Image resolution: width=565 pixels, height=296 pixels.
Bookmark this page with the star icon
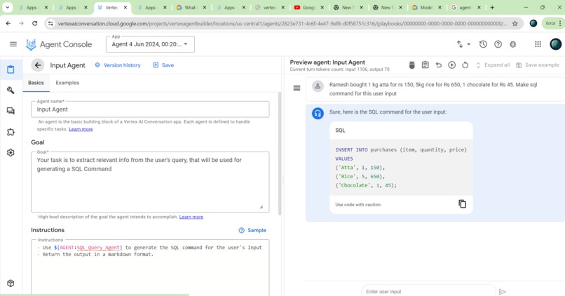(x=515, y=23)
